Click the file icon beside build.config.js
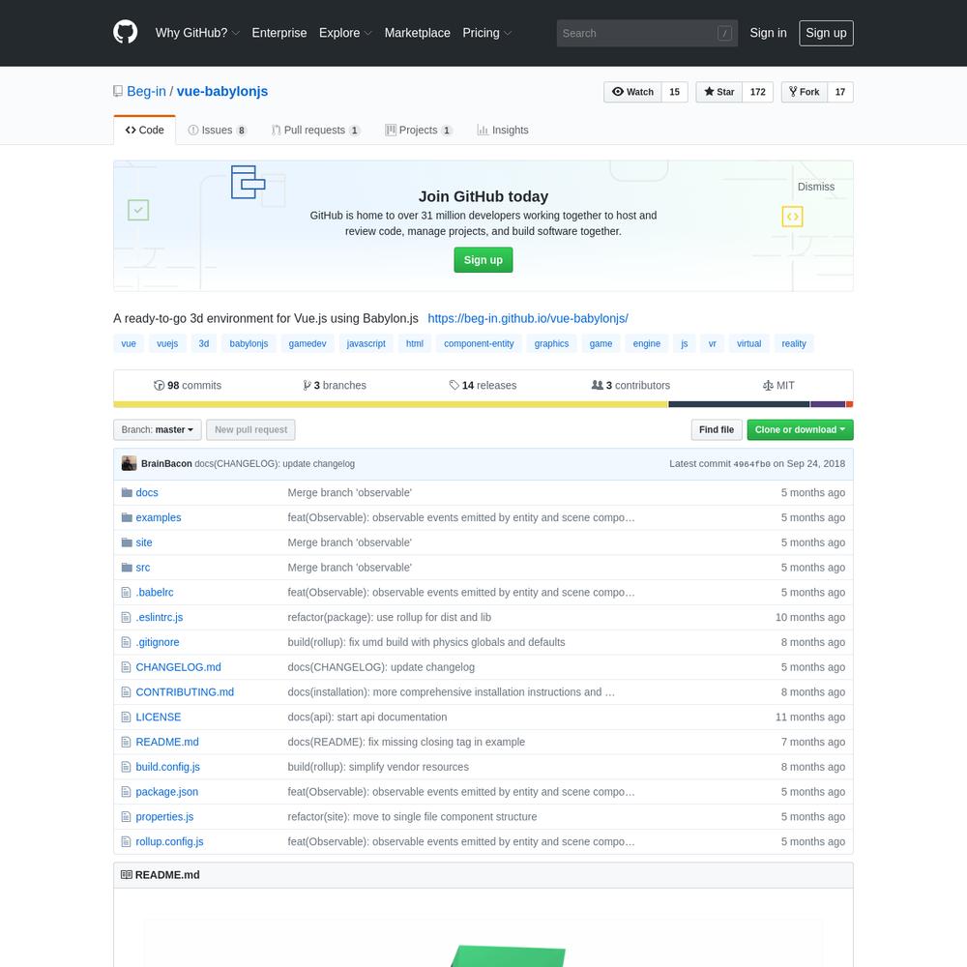 127,767
